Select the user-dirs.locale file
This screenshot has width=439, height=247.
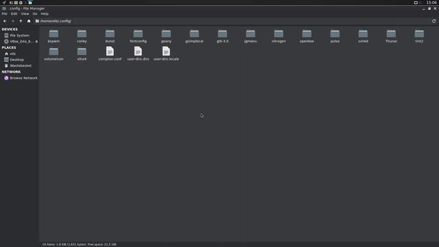point(166,54)
